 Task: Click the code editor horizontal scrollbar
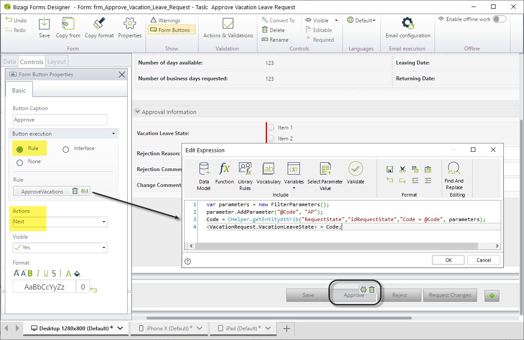tap(336, 246)
